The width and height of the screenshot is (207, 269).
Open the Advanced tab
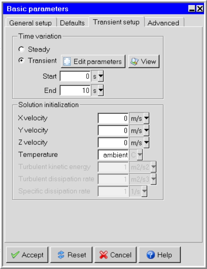(x=163, y=23)
